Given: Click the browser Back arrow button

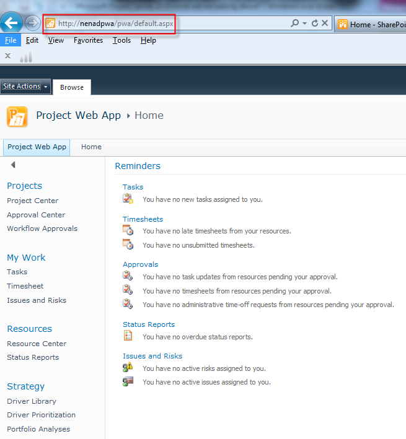Looking at the screenshot, I should pos(11,24).
